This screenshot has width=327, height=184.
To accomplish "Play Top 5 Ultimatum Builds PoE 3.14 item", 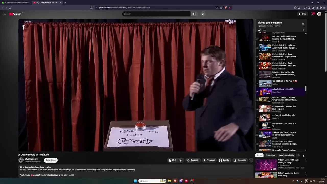I will (281, 66).
